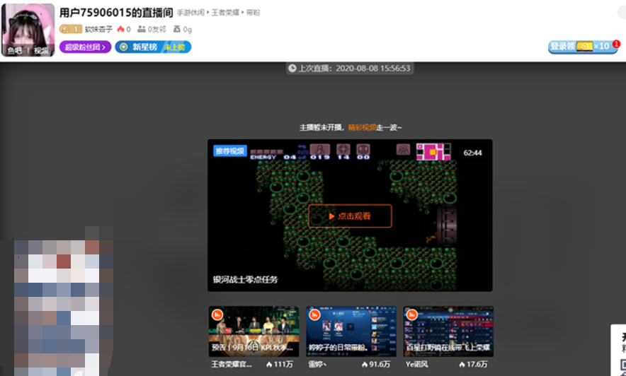
Task: Click live indicator icon on 百星打野 thumbnail
Action: [411, 315]
